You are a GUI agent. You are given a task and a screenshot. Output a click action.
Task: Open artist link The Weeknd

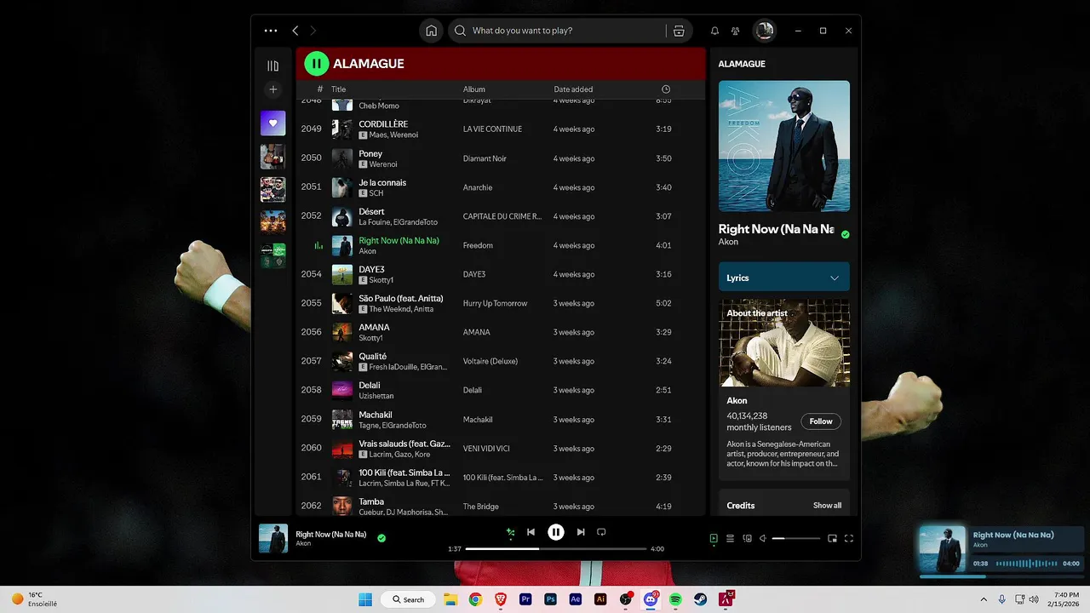click(389, 309)
